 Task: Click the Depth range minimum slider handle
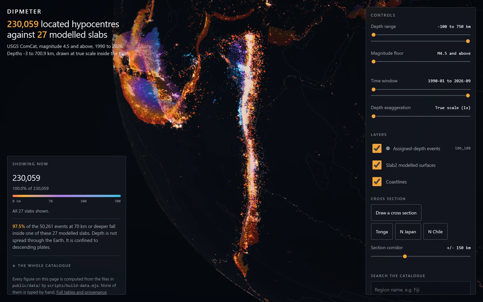point(373,35)
